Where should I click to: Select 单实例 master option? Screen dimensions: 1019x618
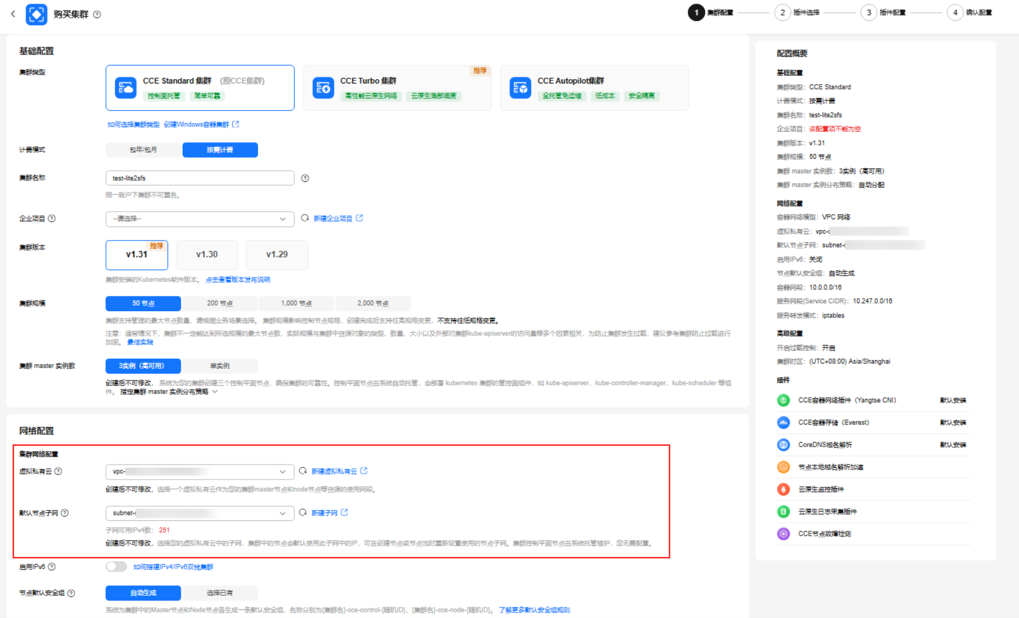[220, 366]
